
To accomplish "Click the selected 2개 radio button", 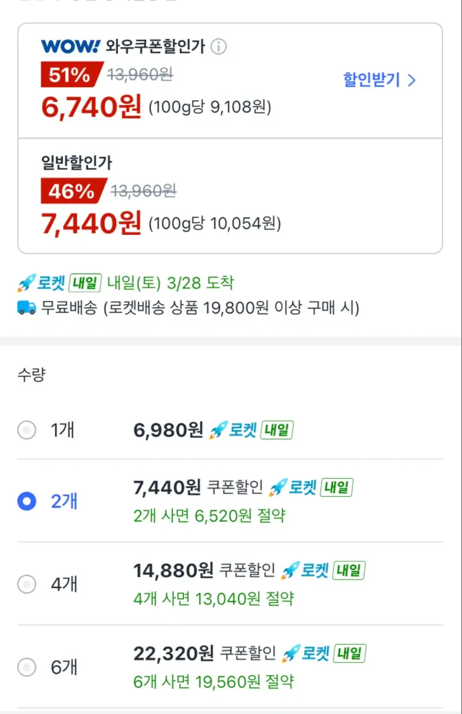I will click(x=27, y=502).
